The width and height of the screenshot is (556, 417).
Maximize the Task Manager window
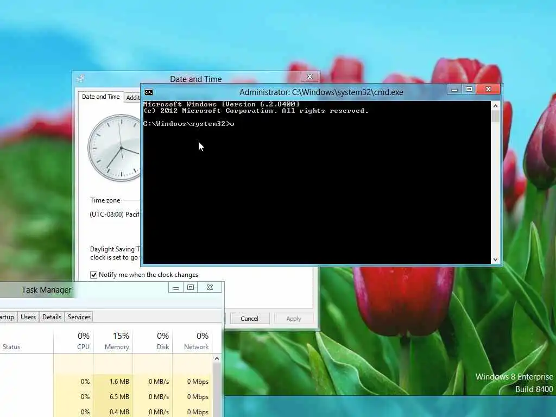click(191, 288)
